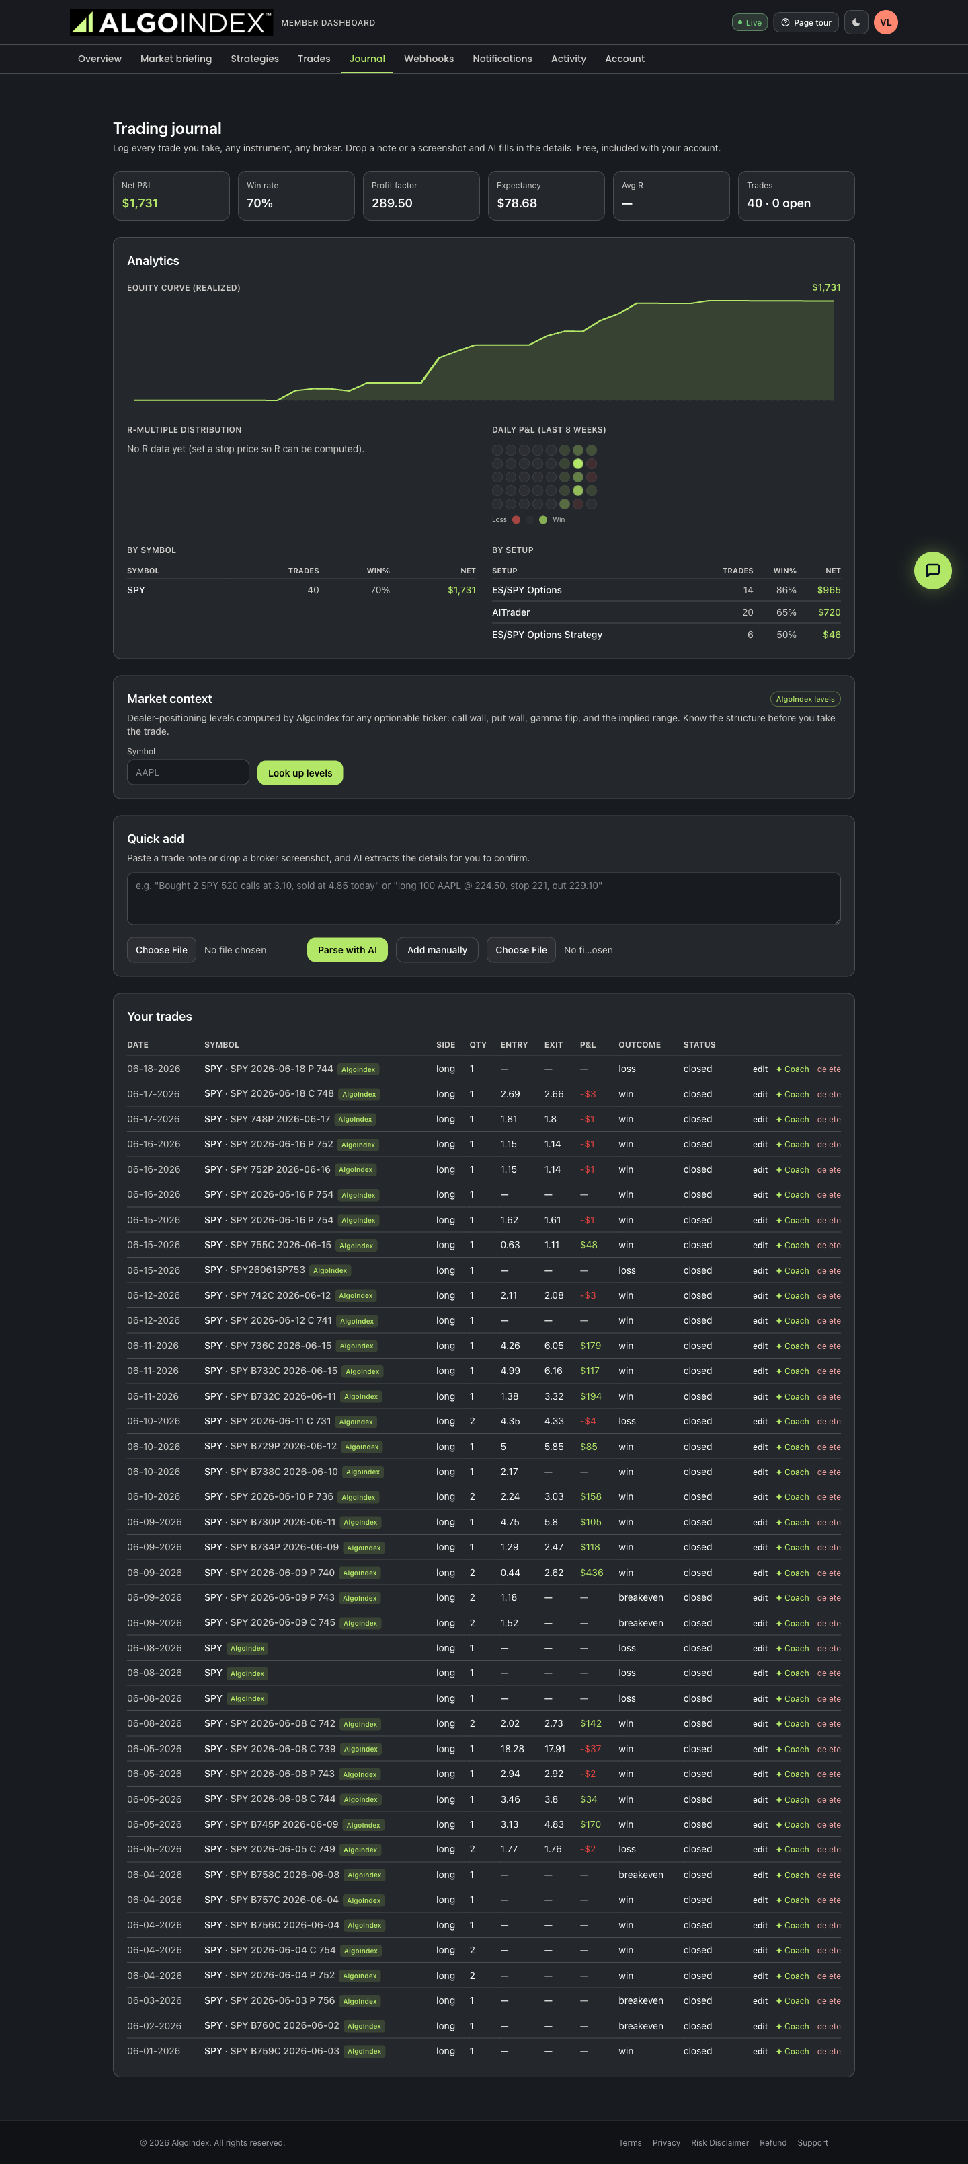Click the bright green day dot in Daily P&L grid
The width and height of the screenshot is (968, 2164).
click(577, 464)
